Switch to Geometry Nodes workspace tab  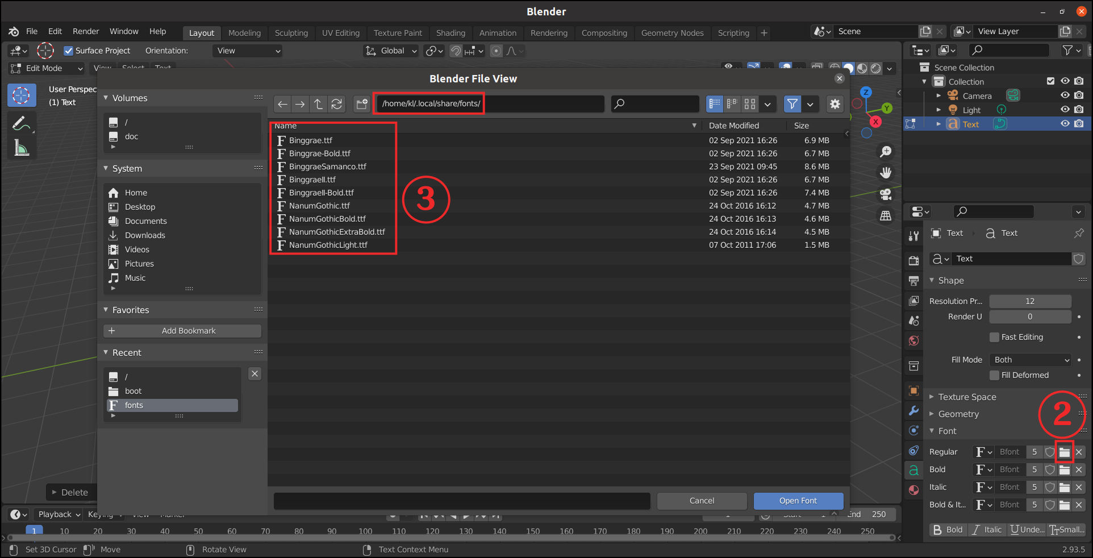(672, 33)
